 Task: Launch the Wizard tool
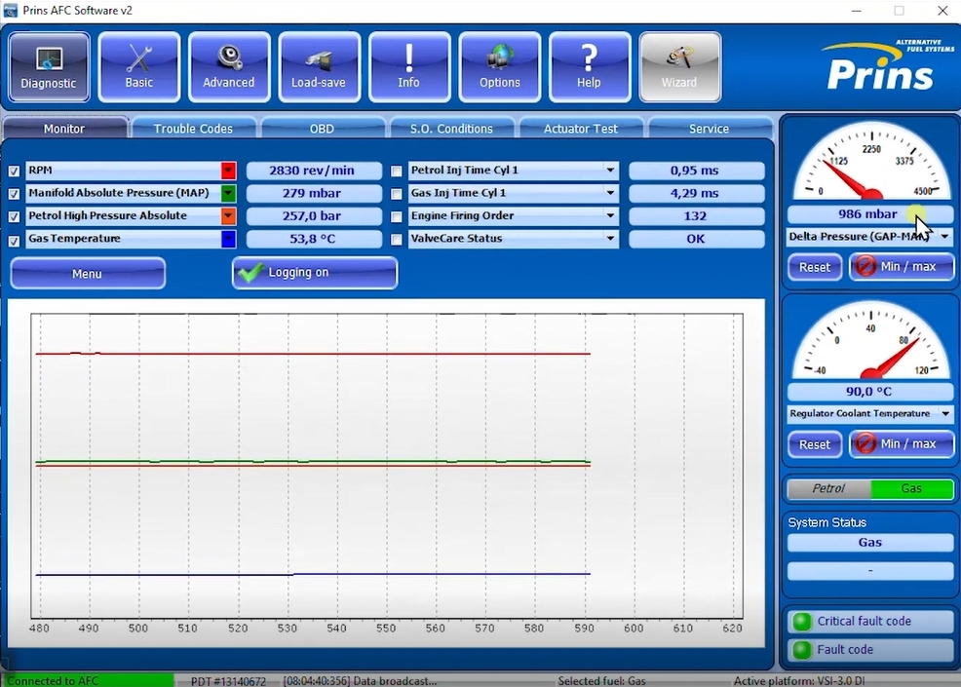click(679, 67)
